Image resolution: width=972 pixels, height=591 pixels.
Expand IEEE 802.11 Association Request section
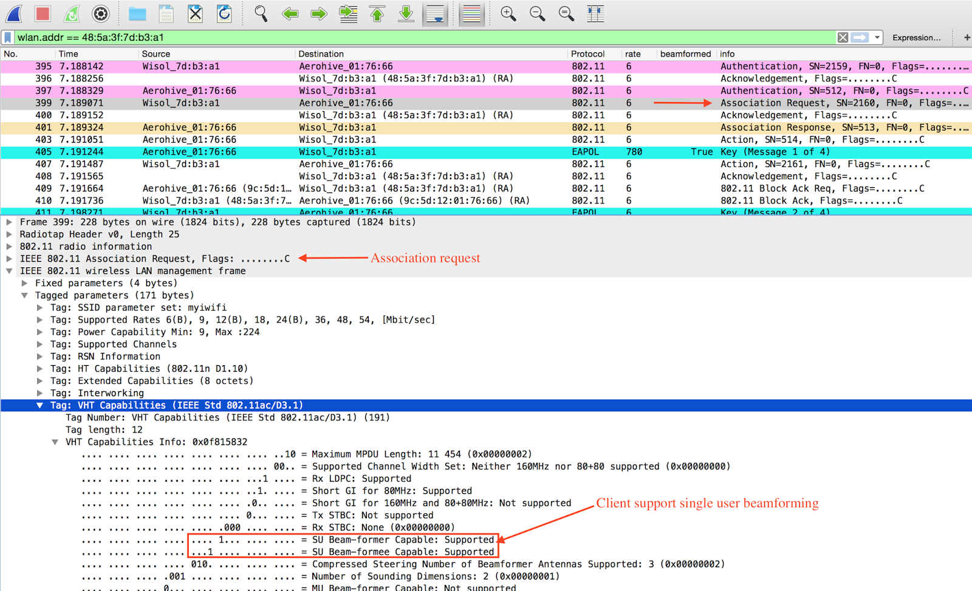click(9, 259)
